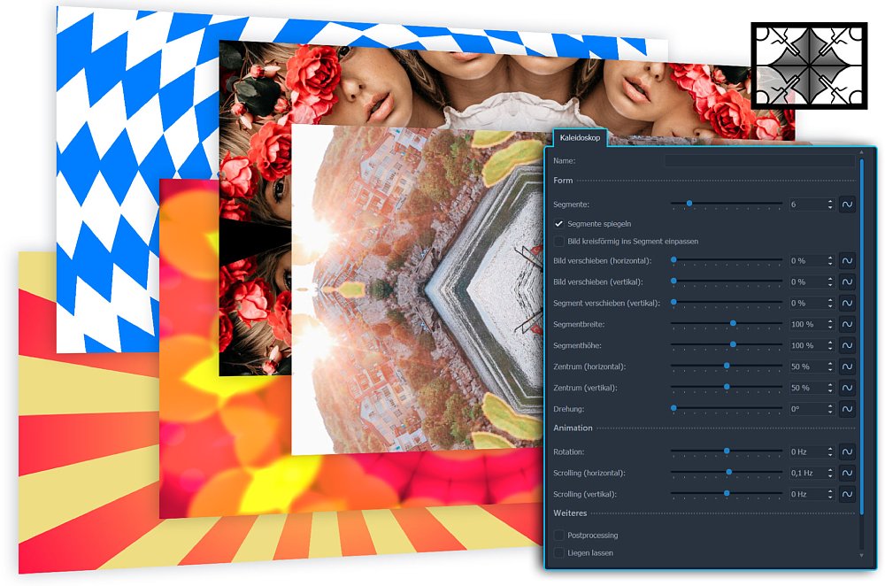Open curve icon for Scrolling (horizontal)
The image size is (885, 586).
coord(847,473)
